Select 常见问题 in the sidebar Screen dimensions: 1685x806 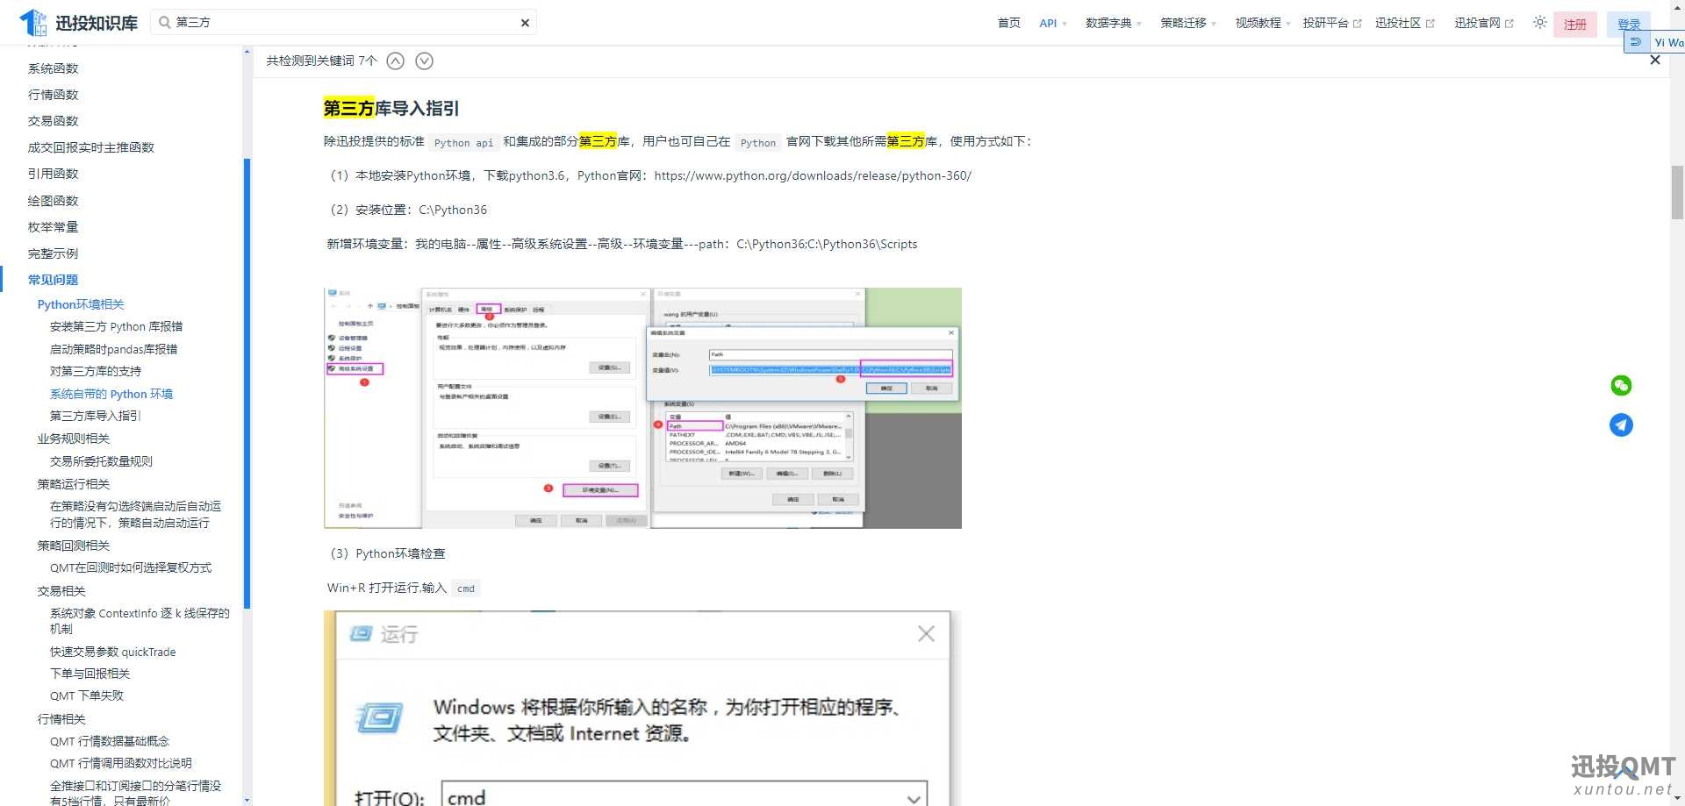54,280
